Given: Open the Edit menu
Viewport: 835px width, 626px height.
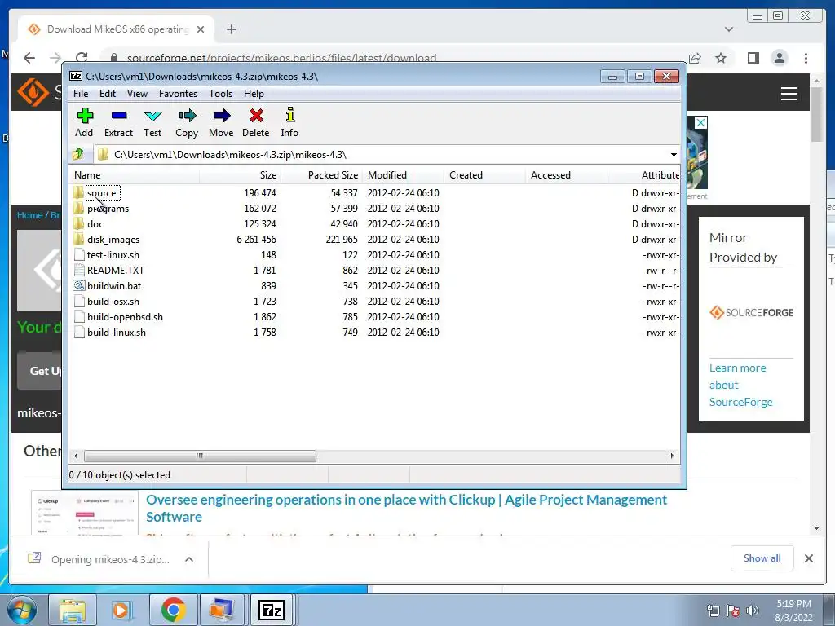Looking at the screenshot, I should [108, 94].
